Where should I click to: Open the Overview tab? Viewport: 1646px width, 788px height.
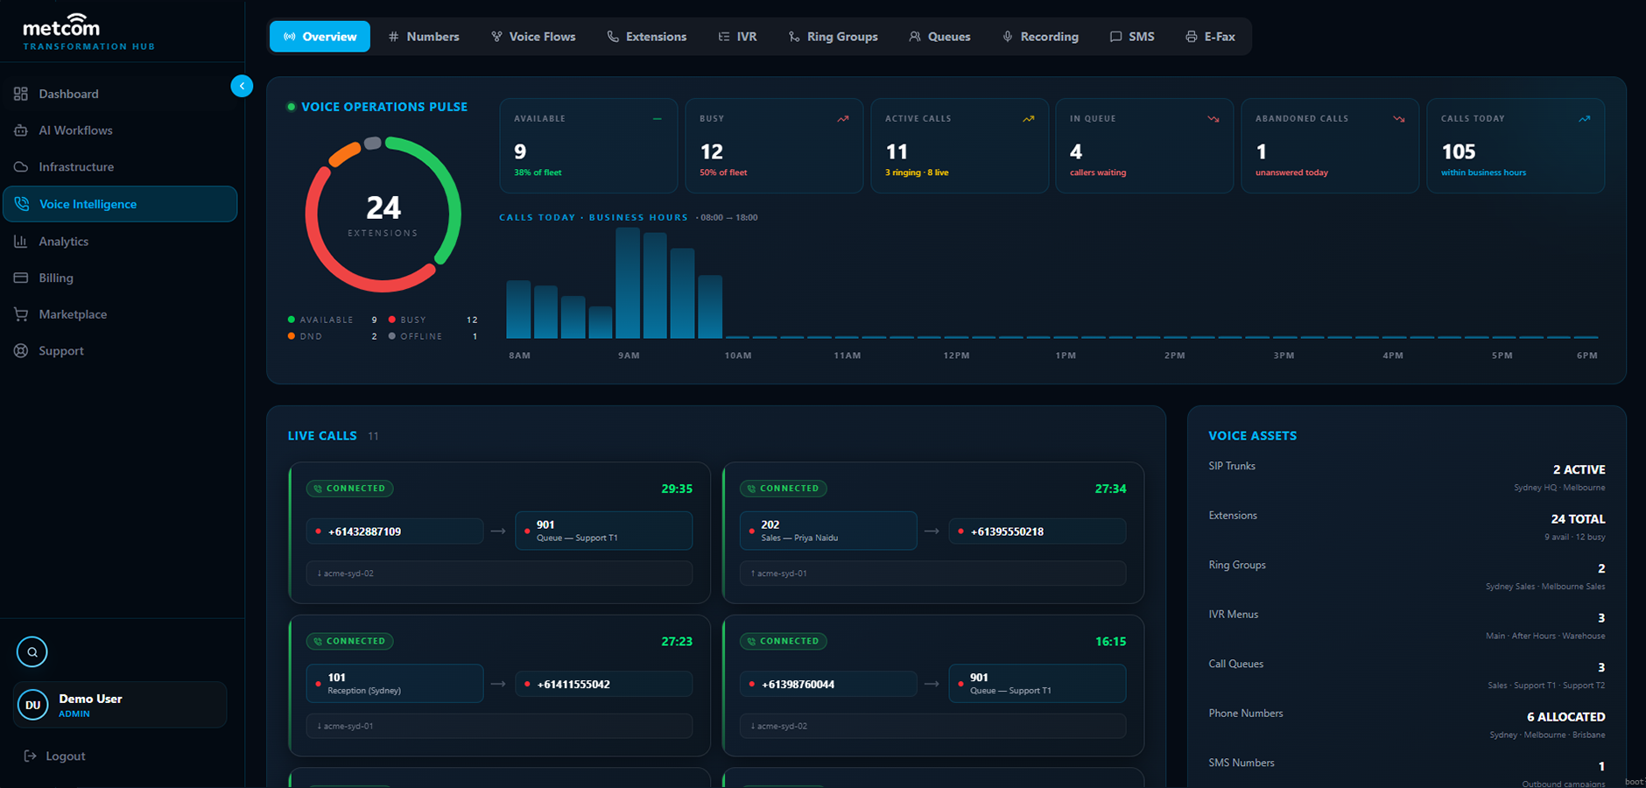(320, 37)
